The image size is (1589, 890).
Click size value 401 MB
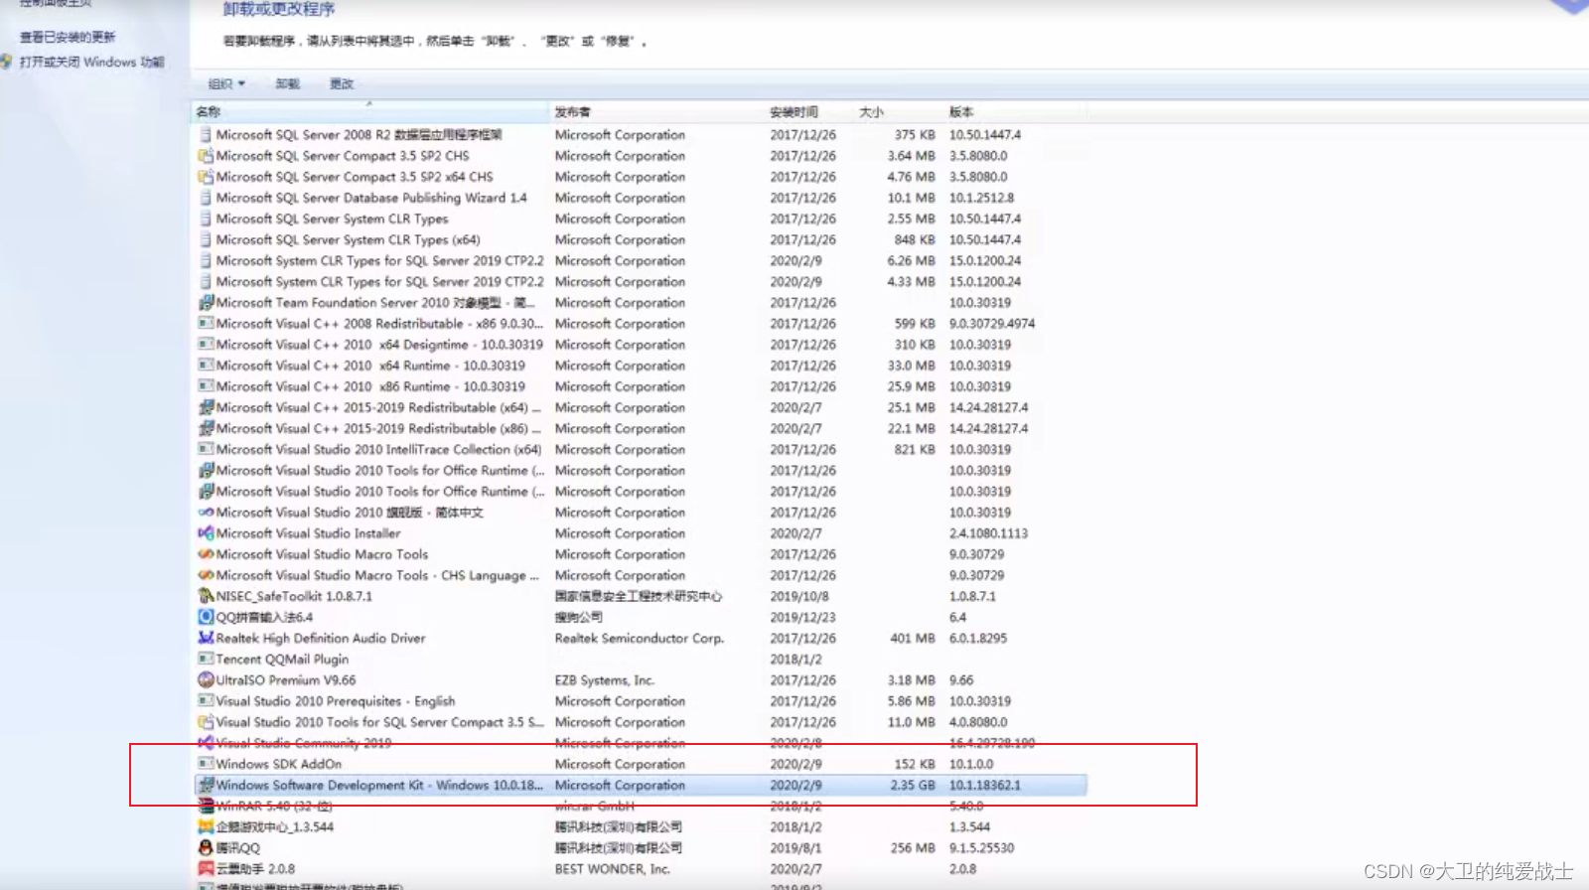[x=913, y=639]
